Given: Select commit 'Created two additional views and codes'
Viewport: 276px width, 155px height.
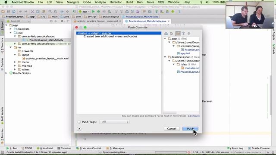Looking at the screenshot, I should click(x=110, y=36).
